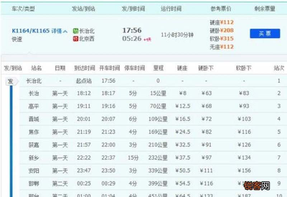Click the 里程 column header
287x197 pixels.
[158, 68]
